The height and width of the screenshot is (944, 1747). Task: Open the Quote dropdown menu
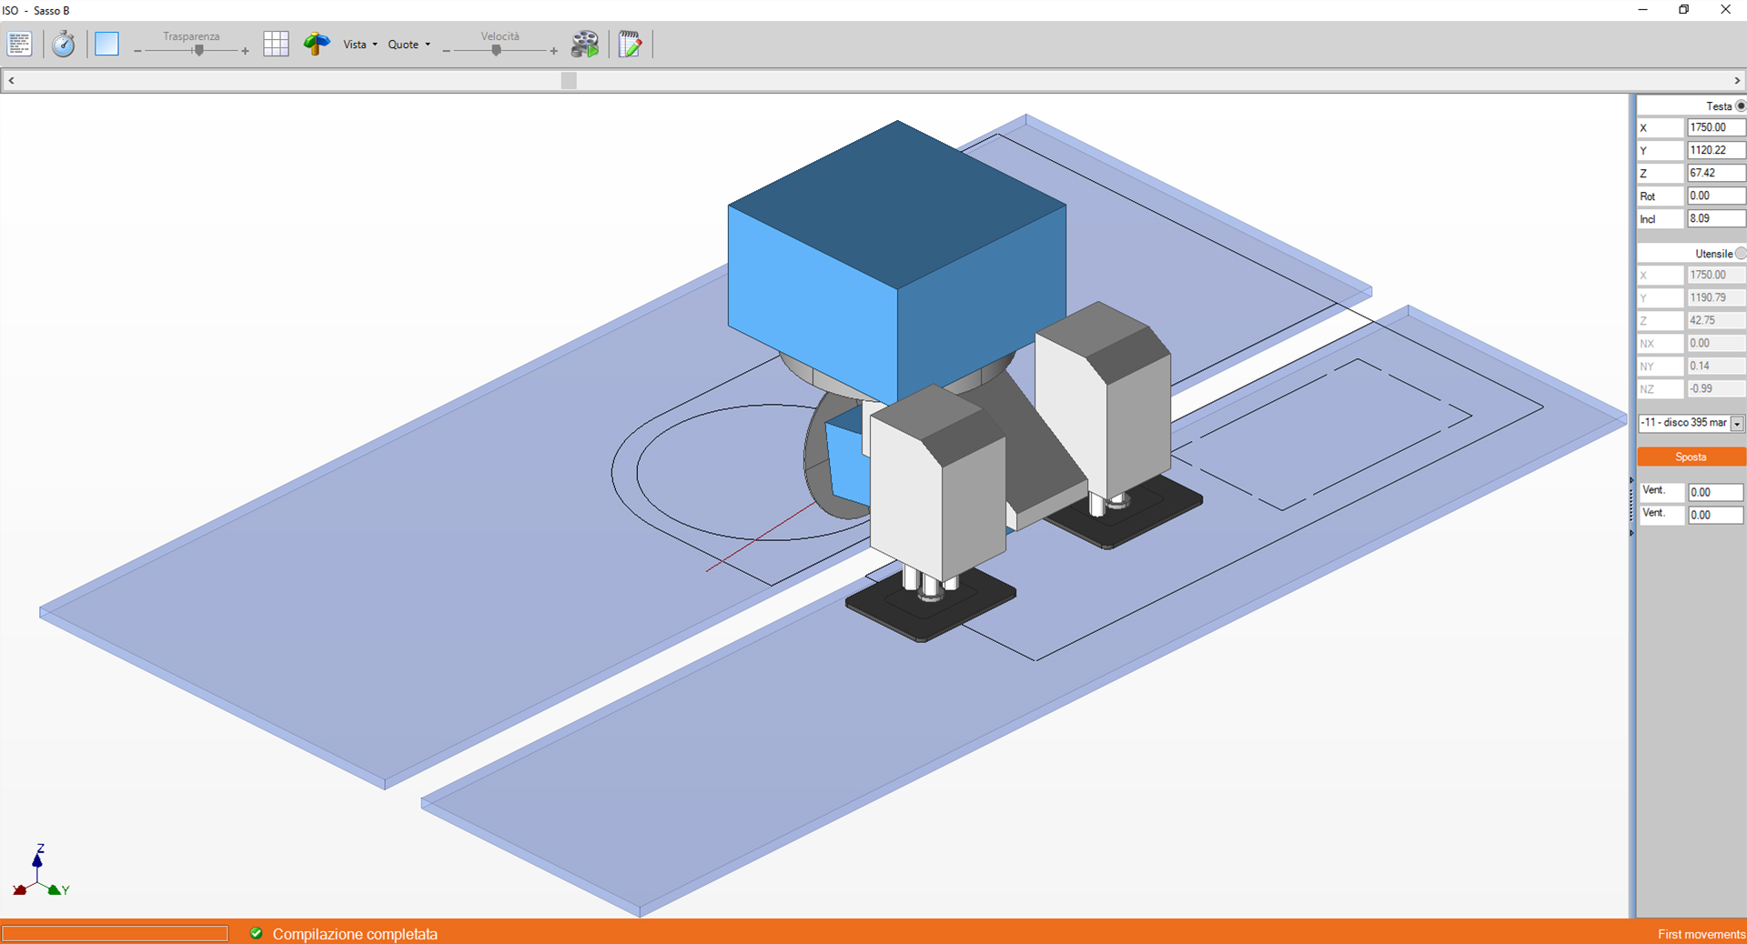tap(409, 45)
